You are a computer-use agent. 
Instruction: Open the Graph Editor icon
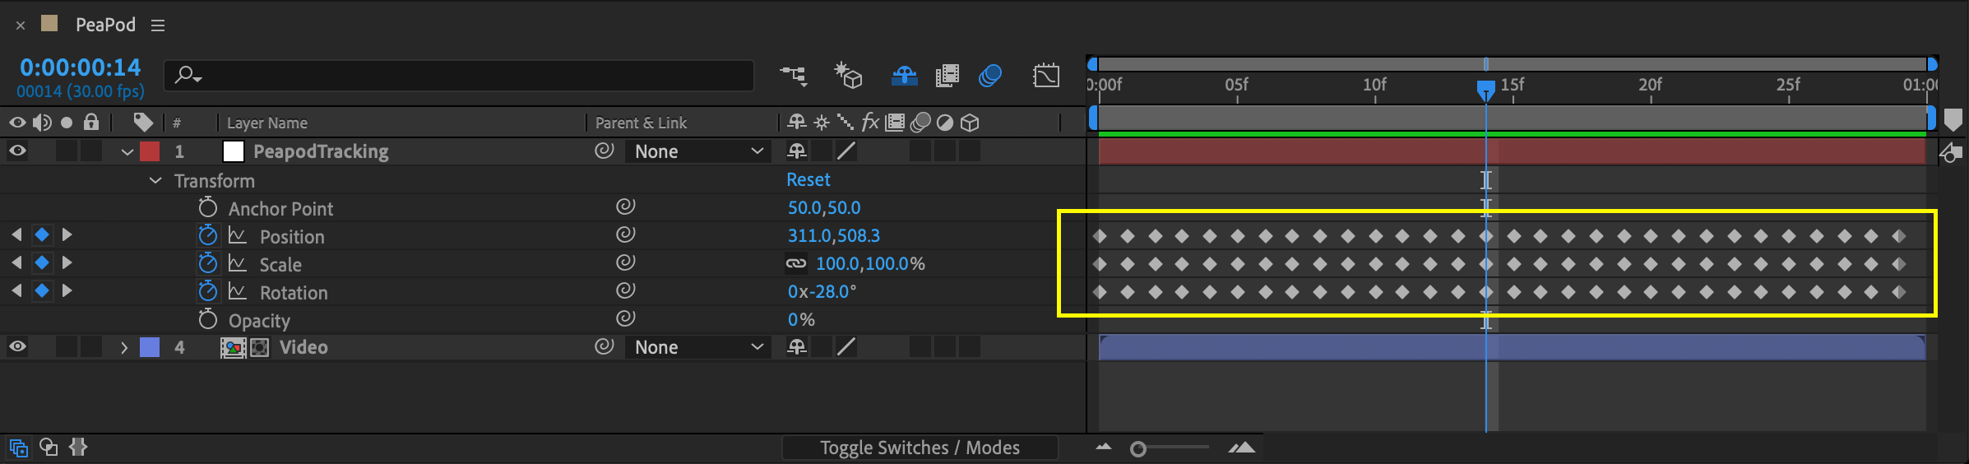[x=1046, y=77]
